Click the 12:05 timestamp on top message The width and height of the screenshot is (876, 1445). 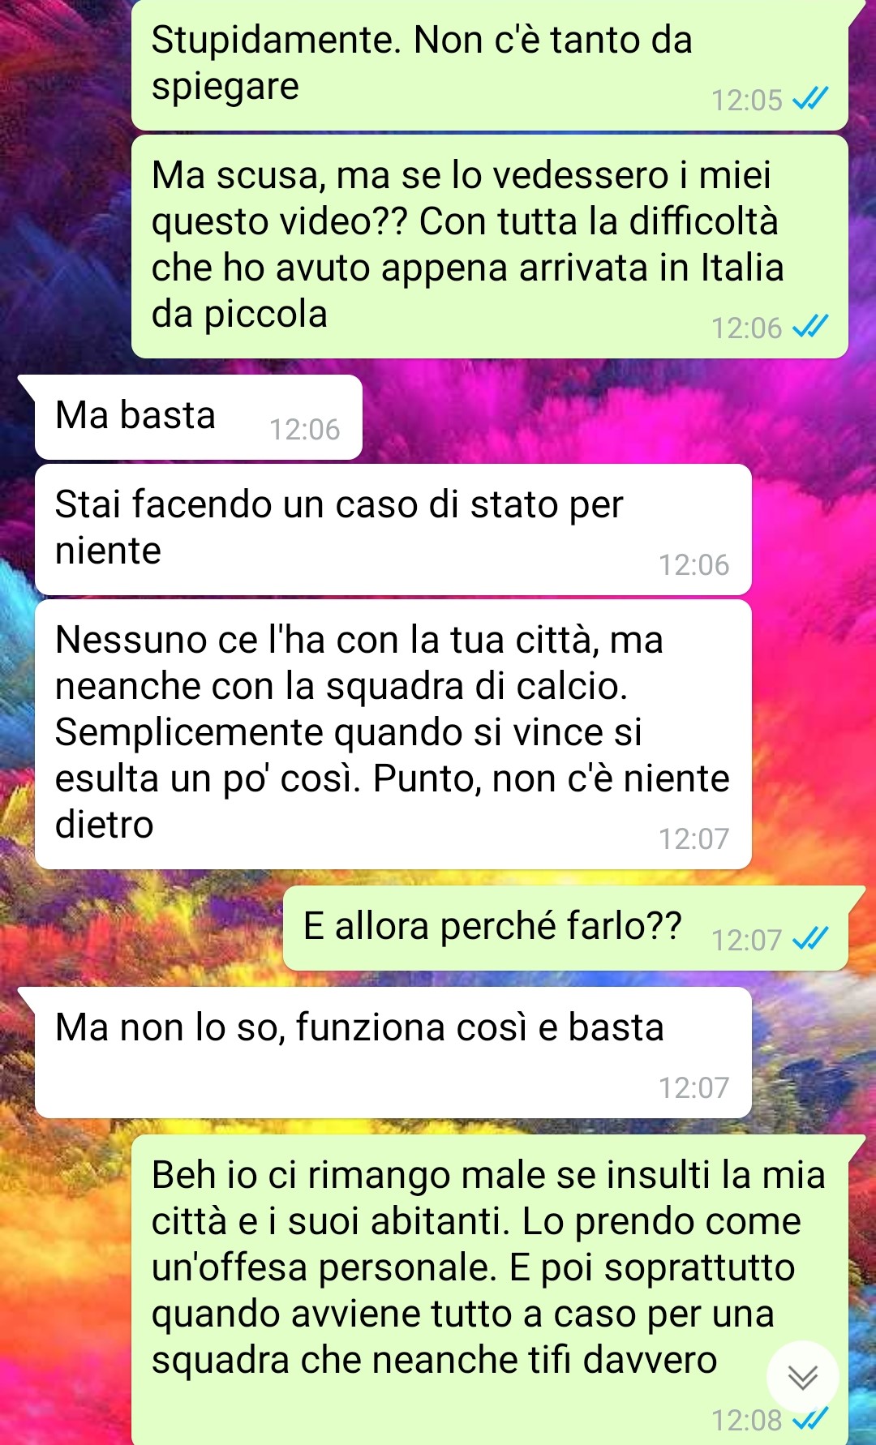click(x=747, y=100)
